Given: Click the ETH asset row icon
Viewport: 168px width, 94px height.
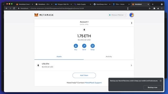Looking at the screenshot, I should pyautogui.click(x=38, y=65).
